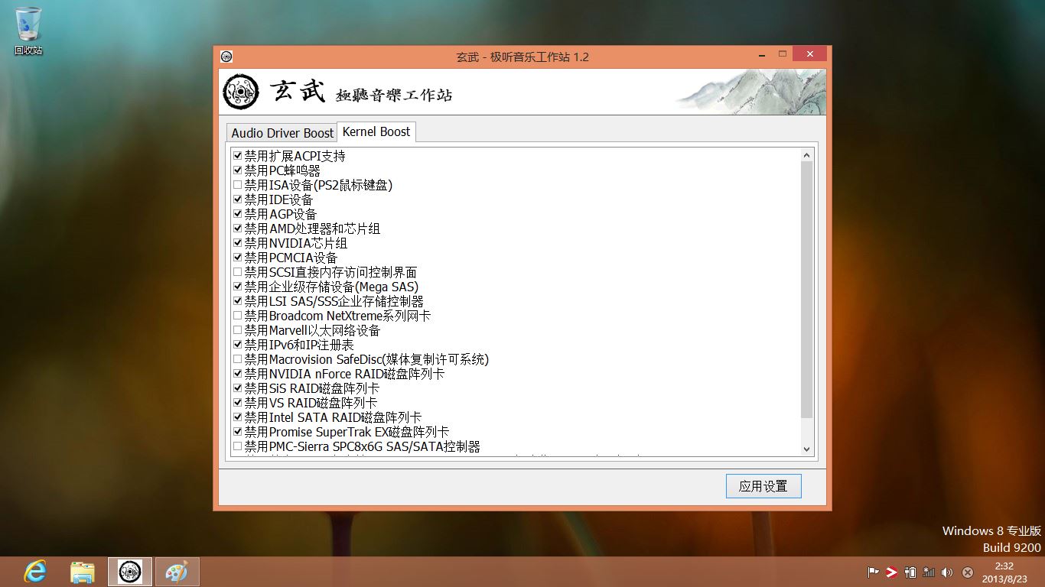The width and height of the screenshot is (1045, 587).
Task: Open the clock showing 2:32
Action: coord(1004,572)
